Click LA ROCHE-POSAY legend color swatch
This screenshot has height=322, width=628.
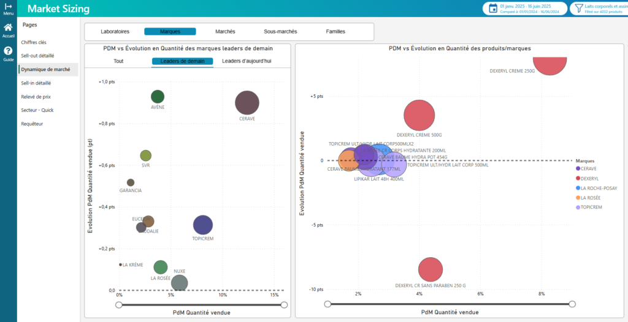tap(578, 188)
